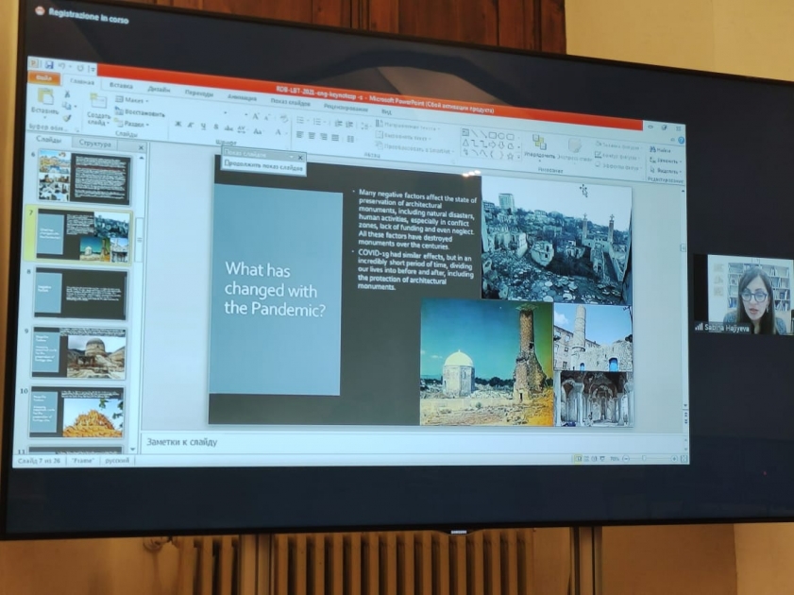794x595 pixels.
Task: Decrease font size with small A
Action: 267,117
